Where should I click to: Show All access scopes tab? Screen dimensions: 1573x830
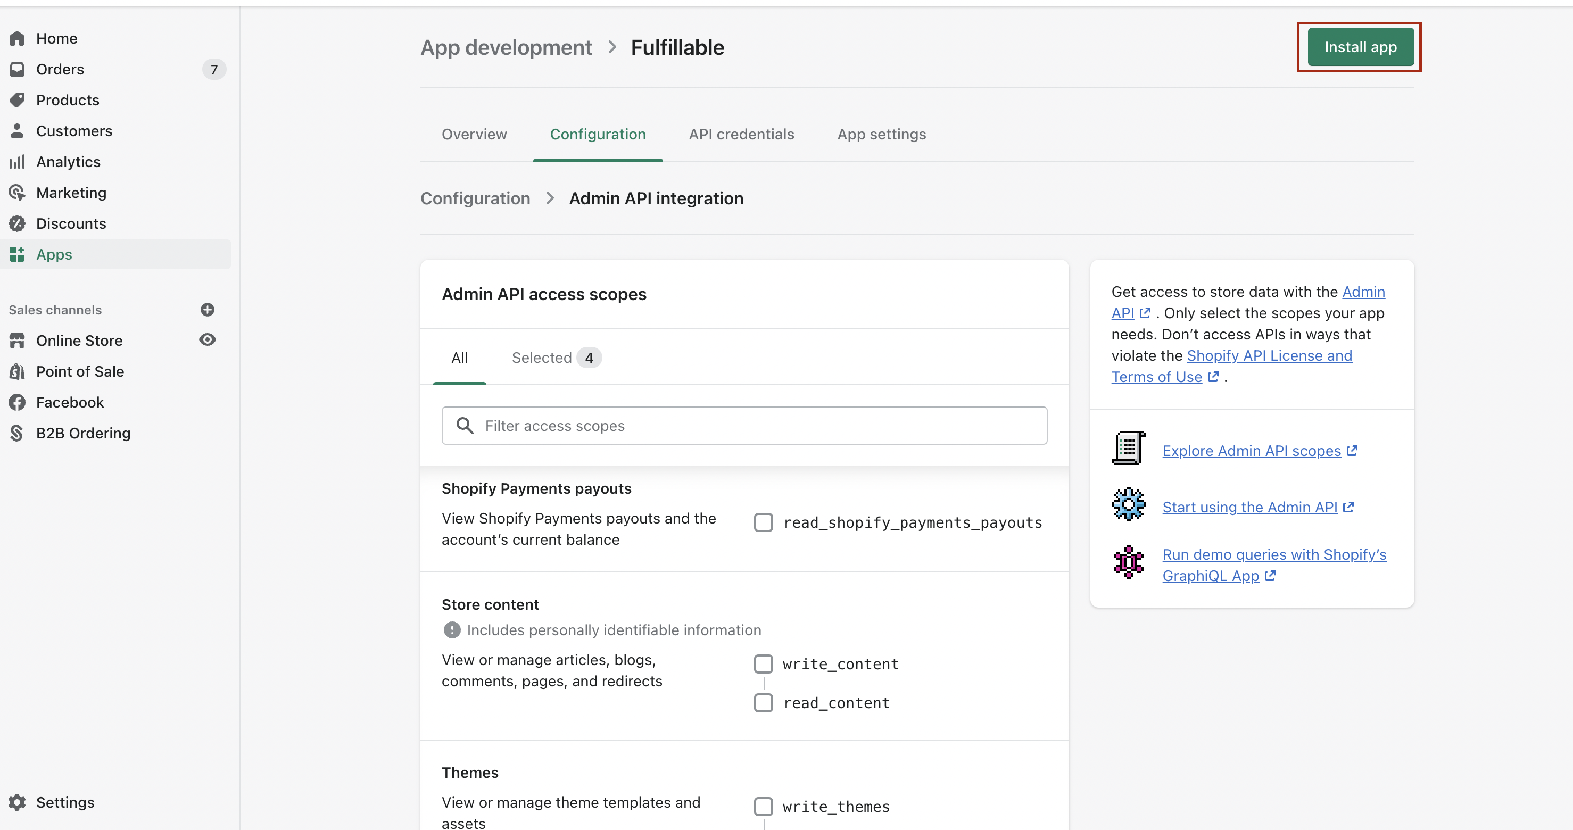click(460, 358)
